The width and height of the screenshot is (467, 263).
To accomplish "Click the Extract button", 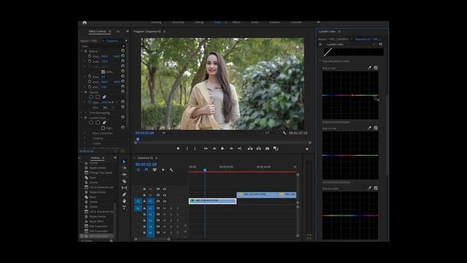I will tap(258, 148).
